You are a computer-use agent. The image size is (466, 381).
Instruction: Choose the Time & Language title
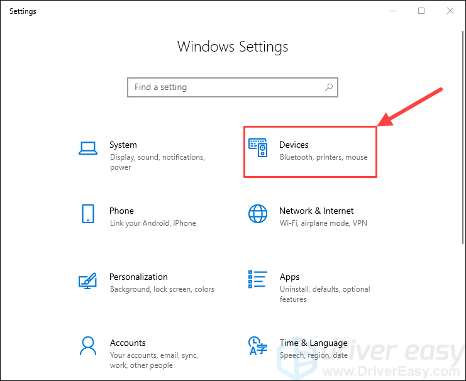click(x=313, y=343)
